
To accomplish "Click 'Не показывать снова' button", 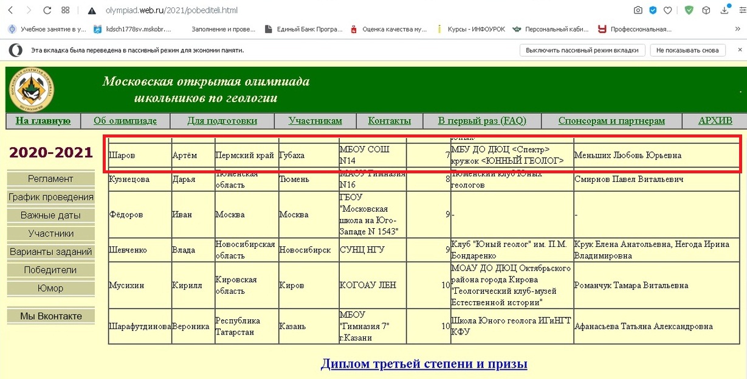I will coord(687,50).
